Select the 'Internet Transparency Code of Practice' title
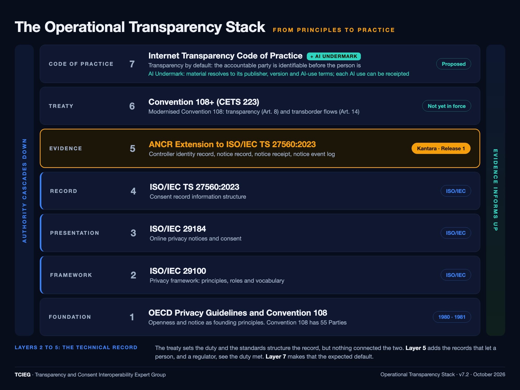This screenshot has height=390, width=520. click(225, 56)
